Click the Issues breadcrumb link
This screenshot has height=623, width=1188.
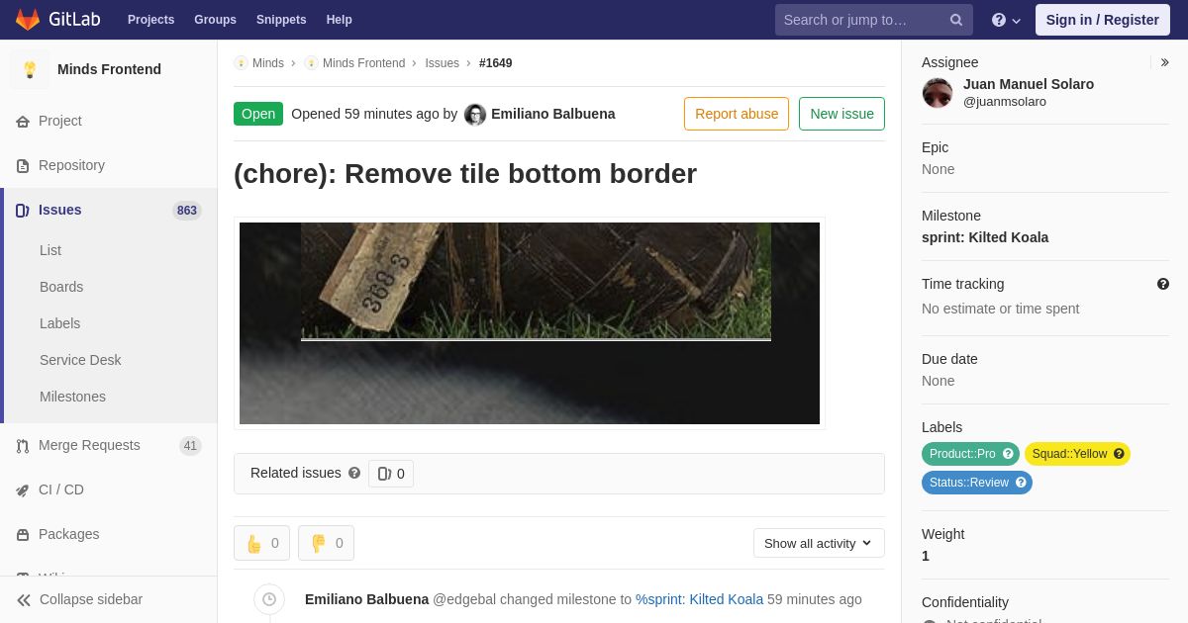(x=442, y=63)
